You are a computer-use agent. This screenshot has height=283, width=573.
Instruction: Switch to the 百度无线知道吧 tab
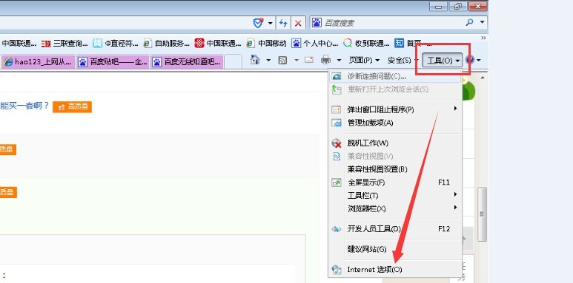pos(187,61)
